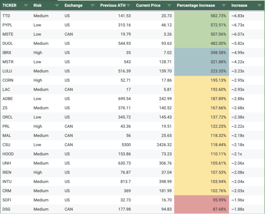
Task: Select the 118.44% percentage cell
Action: (202, 145)
